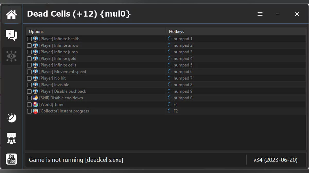The image size is (309, 173).
Task: Enable Infinite arrow checkbox
Action: [29, 46]
